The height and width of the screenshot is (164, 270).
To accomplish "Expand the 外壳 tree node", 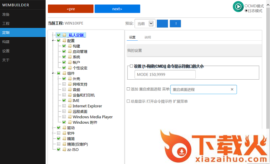I will coord(58,79).
